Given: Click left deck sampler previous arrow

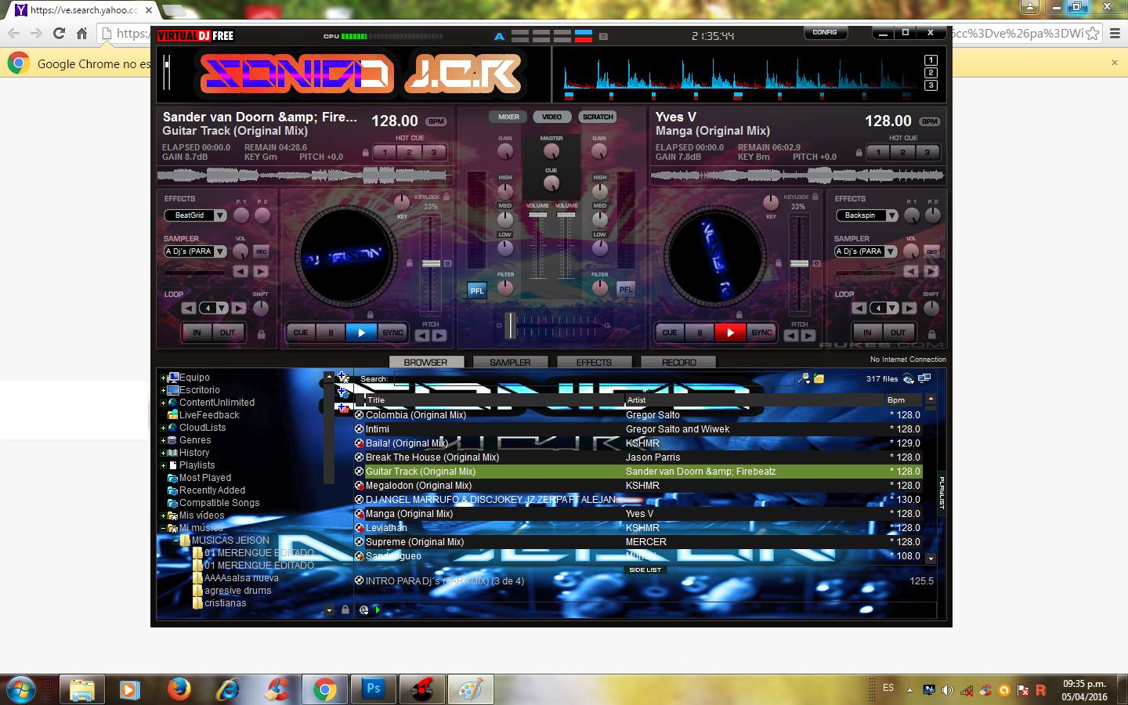Looking at the screenshot, I should 240,271.
